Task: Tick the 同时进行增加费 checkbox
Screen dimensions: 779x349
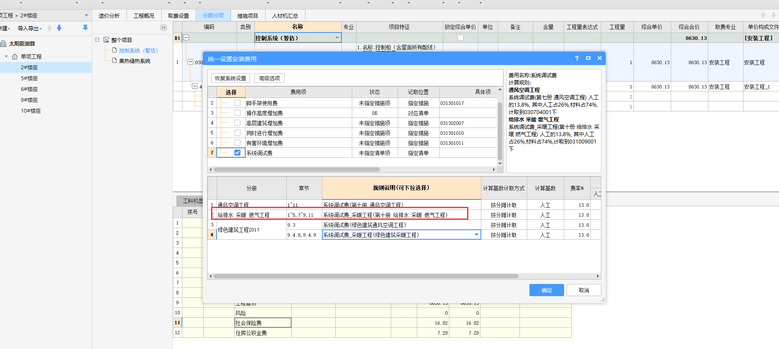Action: tap(237, 133)
